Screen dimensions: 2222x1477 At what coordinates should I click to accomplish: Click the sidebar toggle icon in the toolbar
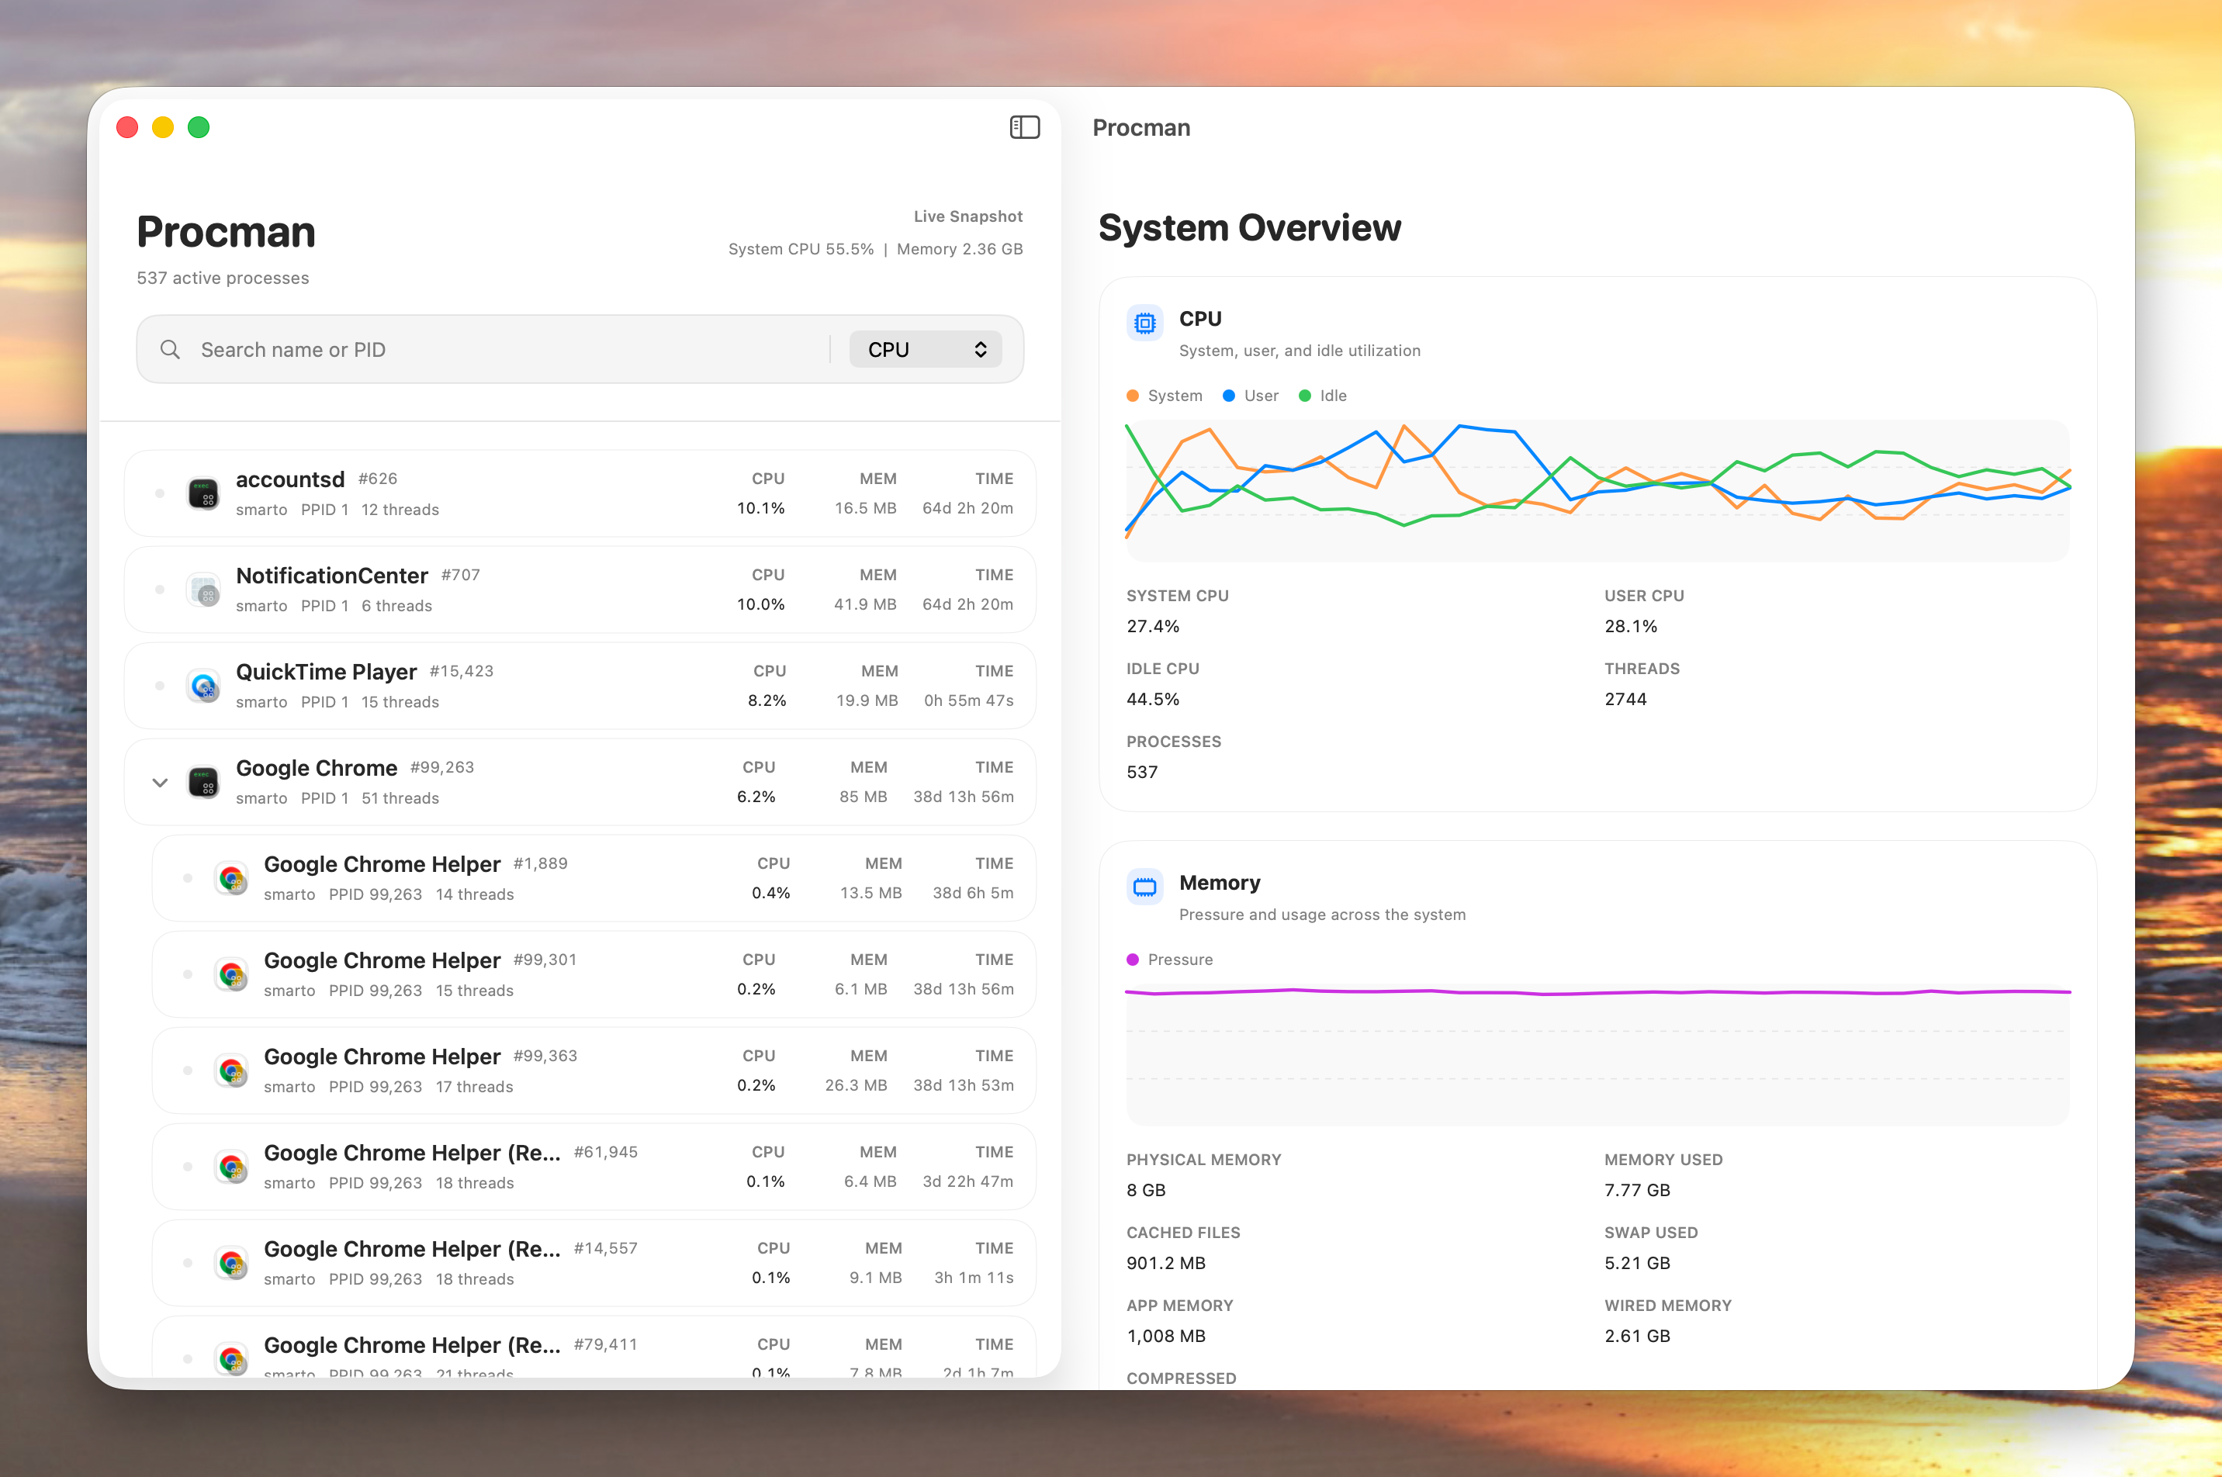pos(1025,127)
